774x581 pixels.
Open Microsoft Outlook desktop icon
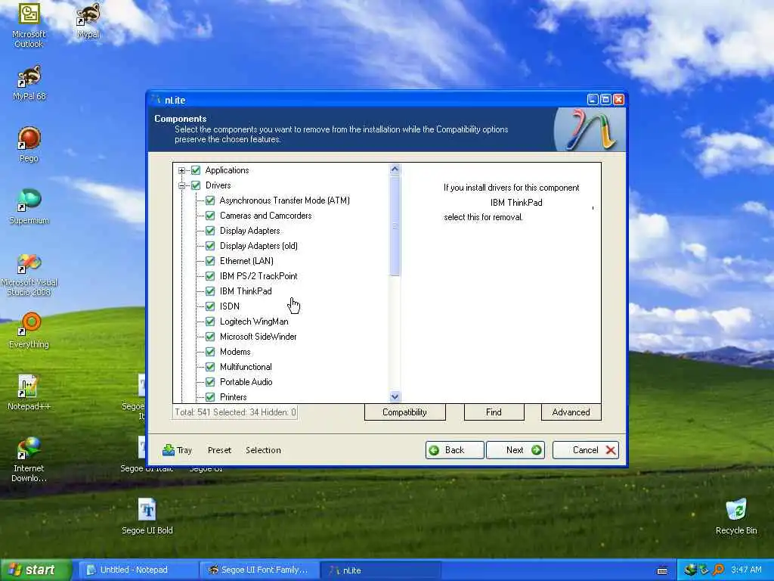coord(29,25)
